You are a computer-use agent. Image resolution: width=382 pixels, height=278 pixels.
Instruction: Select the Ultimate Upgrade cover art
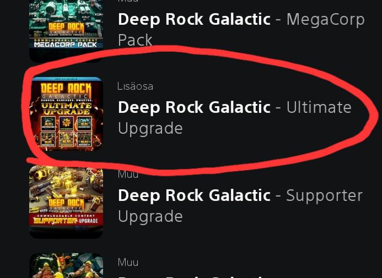[66, 114]
